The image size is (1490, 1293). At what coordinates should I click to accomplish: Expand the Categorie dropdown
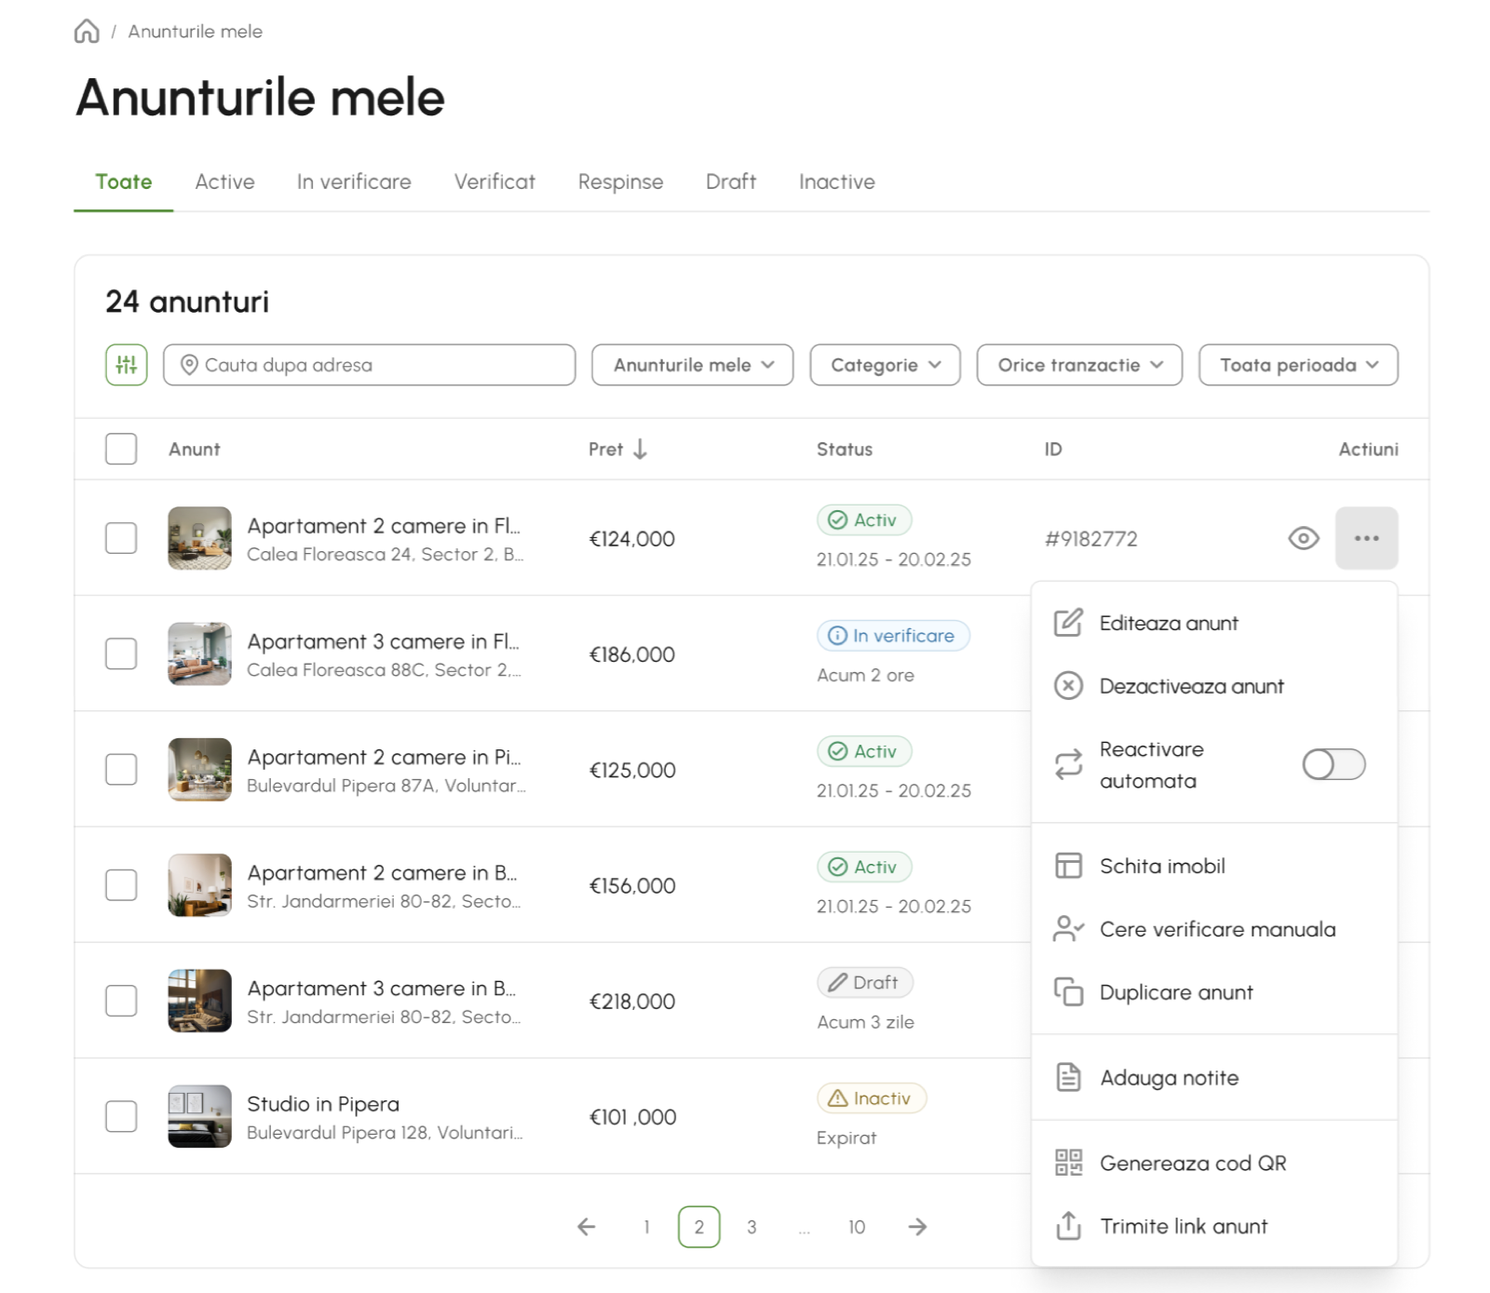[885, 365]
